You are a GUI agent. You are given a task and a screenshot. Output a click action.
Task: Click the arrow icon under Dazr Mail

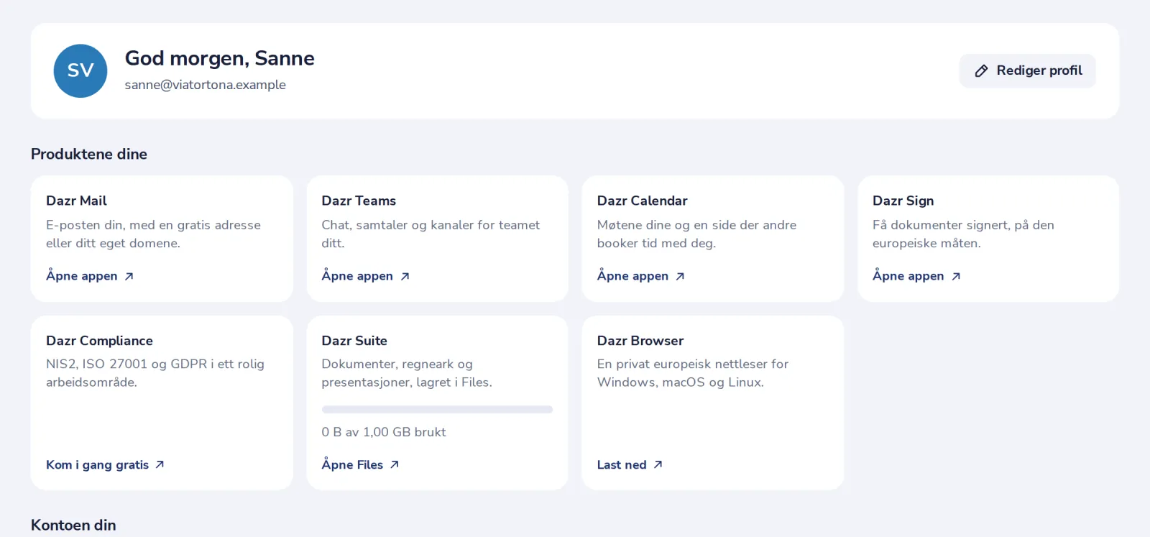point(129,276)
